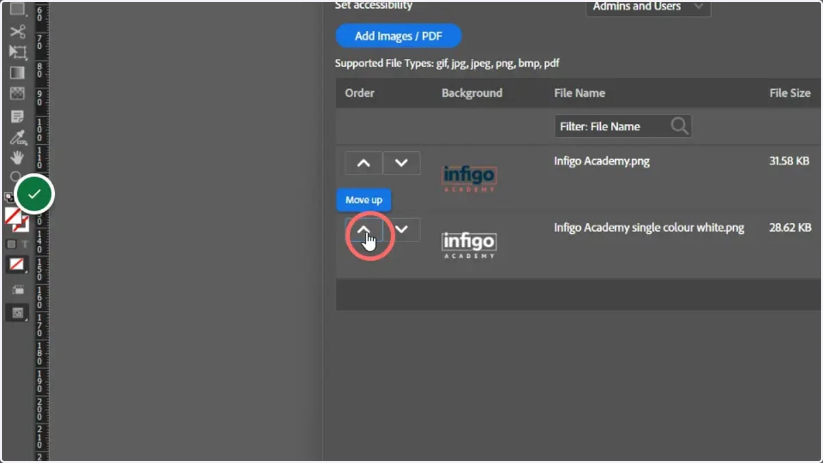Click the 28.62 KB file size
This screenshot has width=823, height=463.
click(791, 227)
